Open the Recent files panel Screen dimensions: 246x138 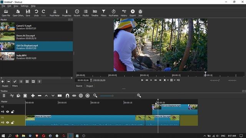pyautogui.click(x=77, y=13)
